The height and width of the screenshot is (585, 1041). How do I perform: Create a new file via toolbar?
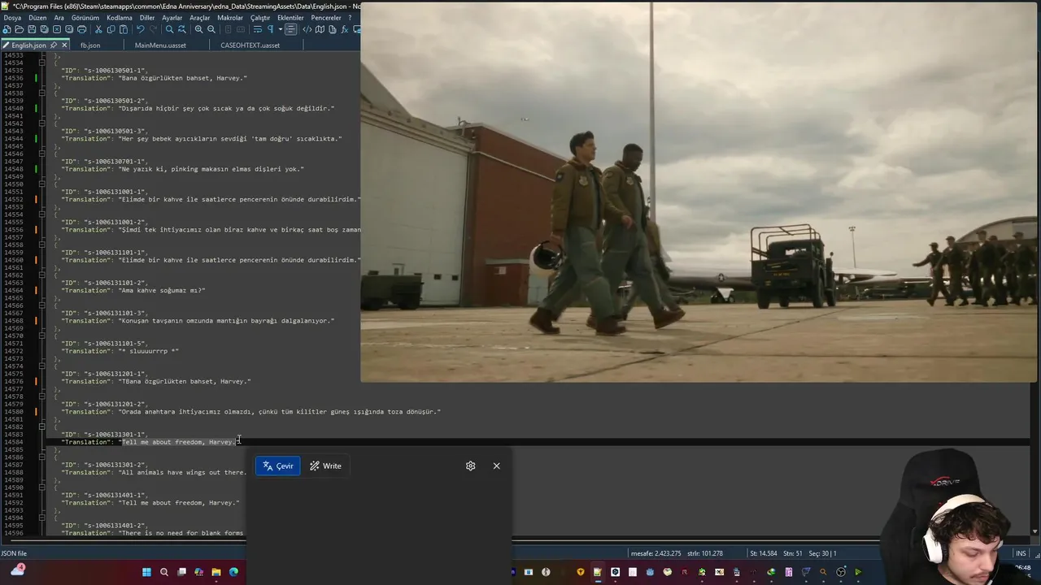(7, 29)
